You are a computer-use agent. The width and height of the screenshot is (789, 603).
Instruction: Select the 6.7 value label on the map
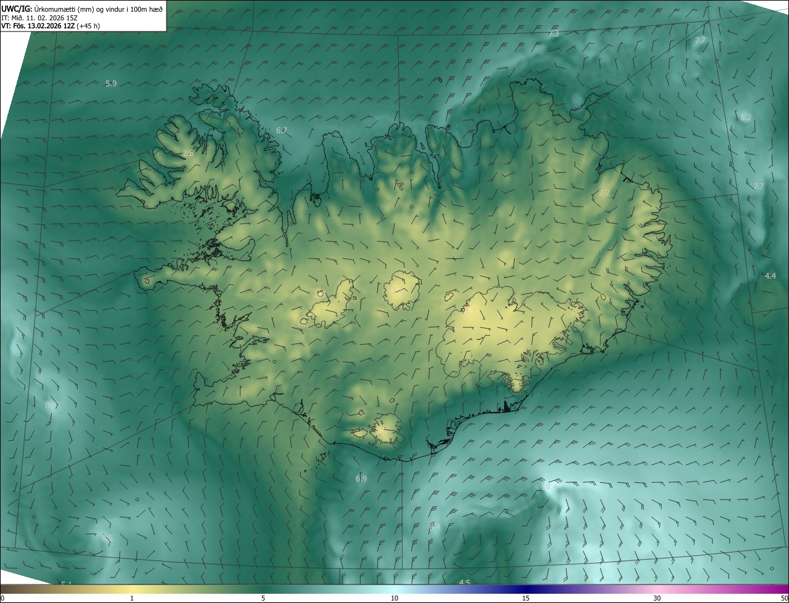coord(282,130)
